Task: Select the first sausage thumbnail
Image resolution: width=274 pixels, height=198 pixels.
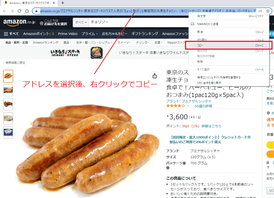Action: click(8, 76)
